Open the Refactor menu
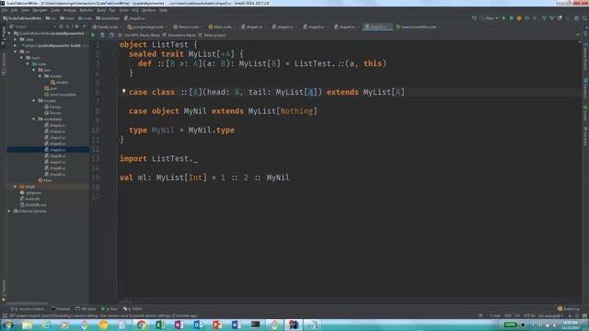Viewport: 589px width, 331px height. tap(86, 10)
